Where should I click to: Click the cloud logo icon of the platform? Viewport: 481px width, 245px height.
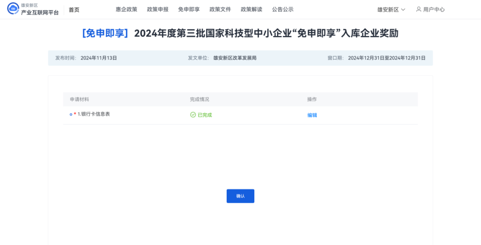tap(13, 9)
